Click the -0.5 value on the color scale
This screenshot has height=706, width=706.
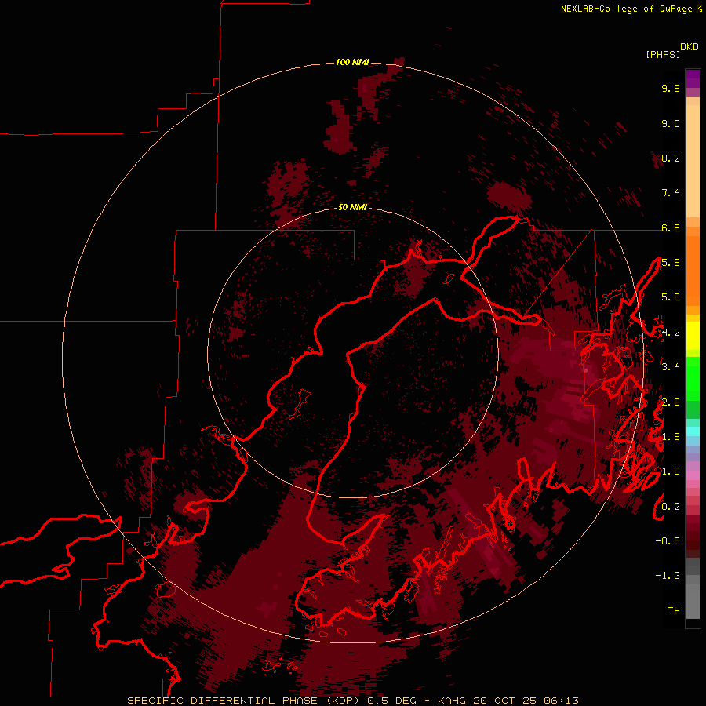pyautogui.click(x=668, y=541)
